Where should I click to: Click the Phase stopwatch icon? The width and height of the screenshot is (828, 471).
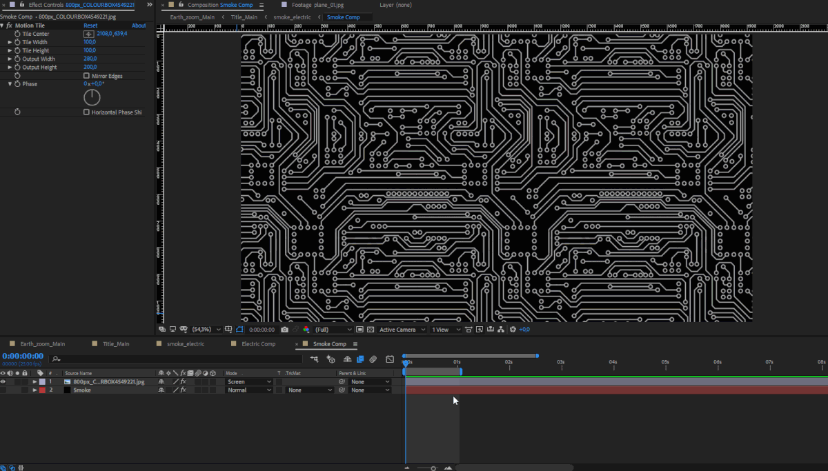pos(17,84)
